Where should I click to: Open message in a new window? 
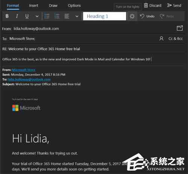[180, 28]
